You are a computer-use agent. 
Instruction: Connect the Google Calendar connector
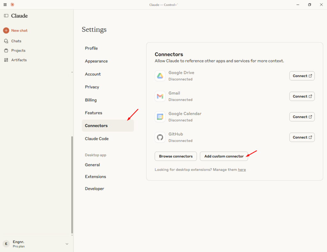[x=302, y=117]
